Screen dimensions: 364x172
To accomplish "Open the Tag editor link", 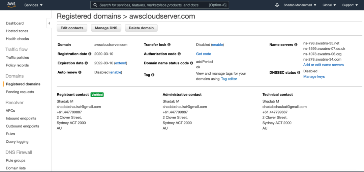I will pos(229,79).
